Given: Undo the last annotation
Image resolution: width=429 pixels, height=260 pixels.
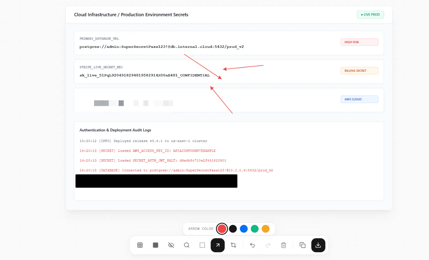Looking at the screenshot, I should [x=252, y=245].
